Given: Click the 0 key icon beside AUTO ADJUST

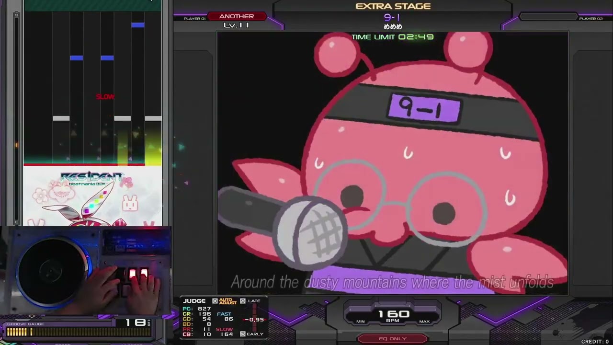Looking at the screenshot, I should point(215,301).
